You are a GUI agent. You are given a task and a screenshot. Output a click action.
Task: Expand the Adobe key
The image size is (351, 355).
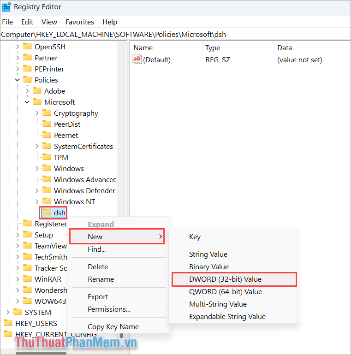[x=27, y=91]
